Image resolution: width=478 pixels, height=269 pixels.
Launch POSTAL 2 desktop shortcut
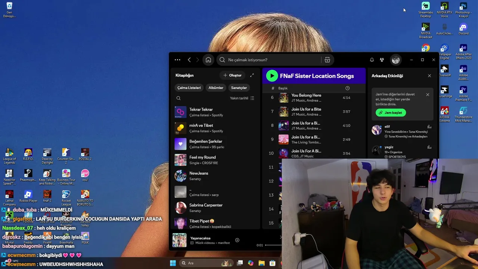pyautogui.click(x=85, y=155)
